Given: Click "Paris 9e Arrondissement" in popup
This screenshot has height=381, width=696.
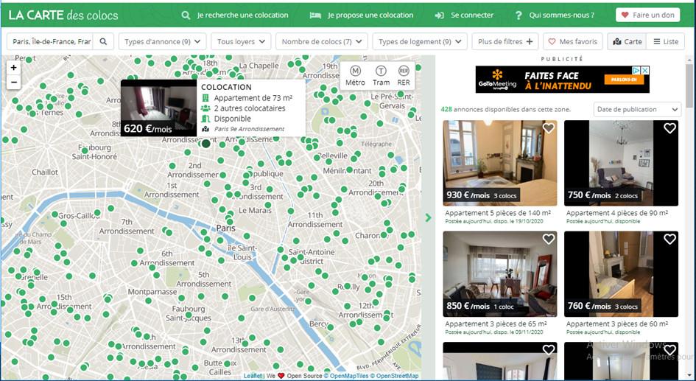Looking at the screenshot, I should pyautogui.click(x=249, y=129).
